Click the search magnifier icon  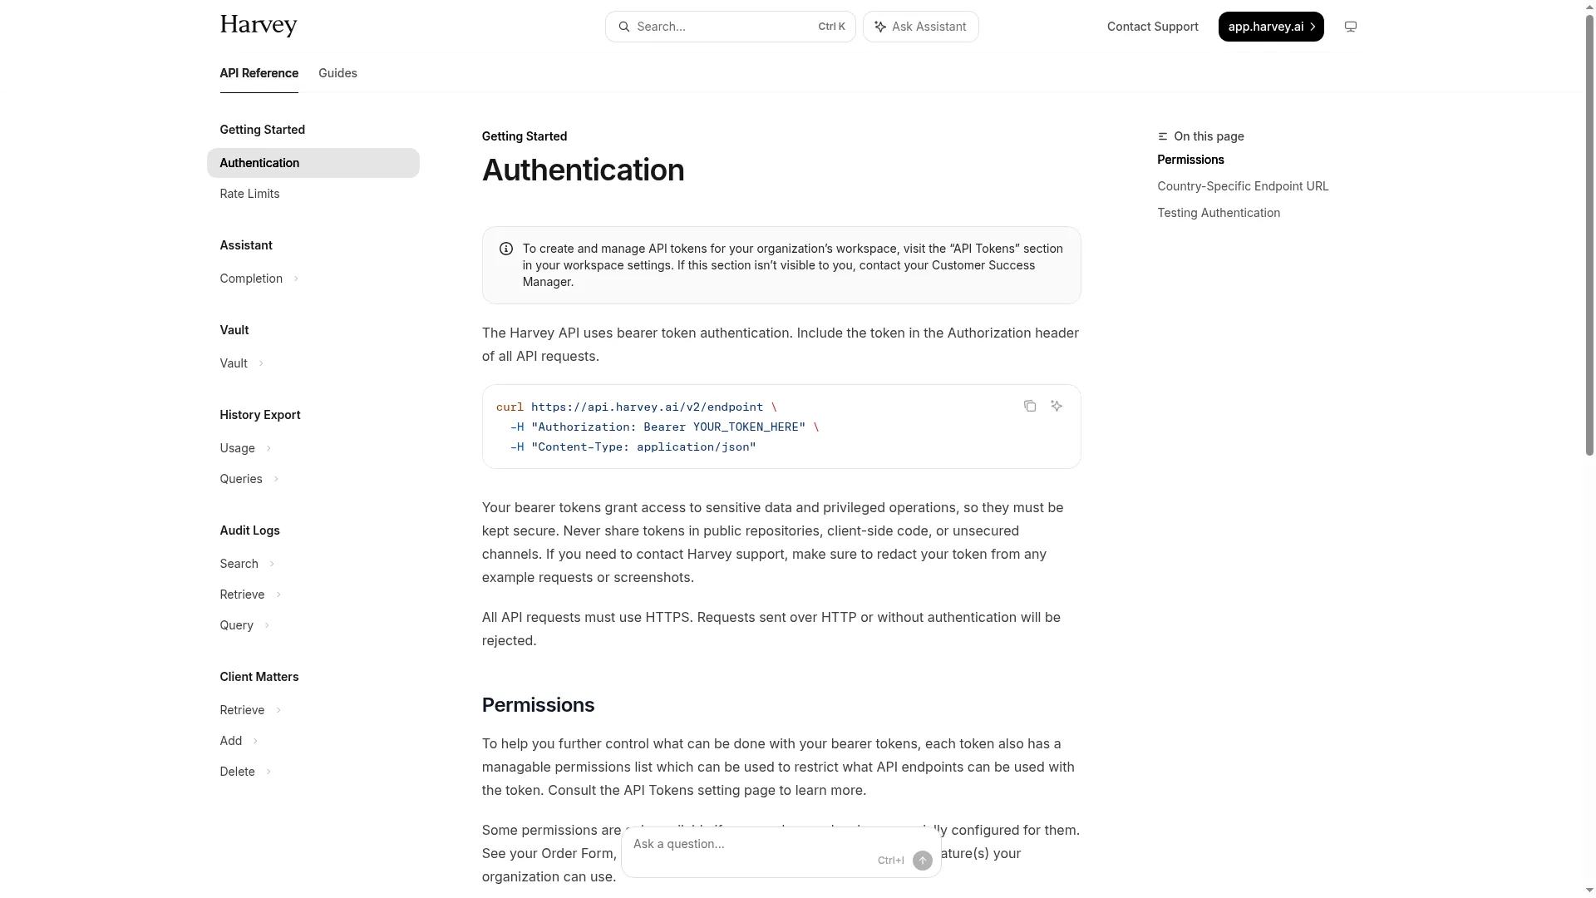624,27
